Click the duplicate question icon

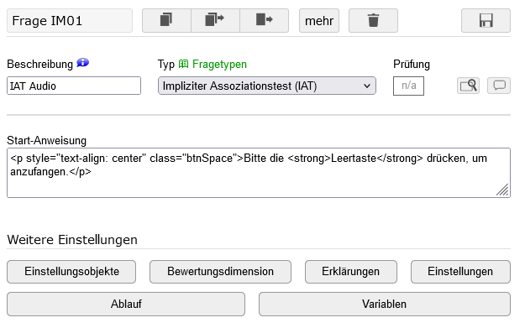pos(166,20)
